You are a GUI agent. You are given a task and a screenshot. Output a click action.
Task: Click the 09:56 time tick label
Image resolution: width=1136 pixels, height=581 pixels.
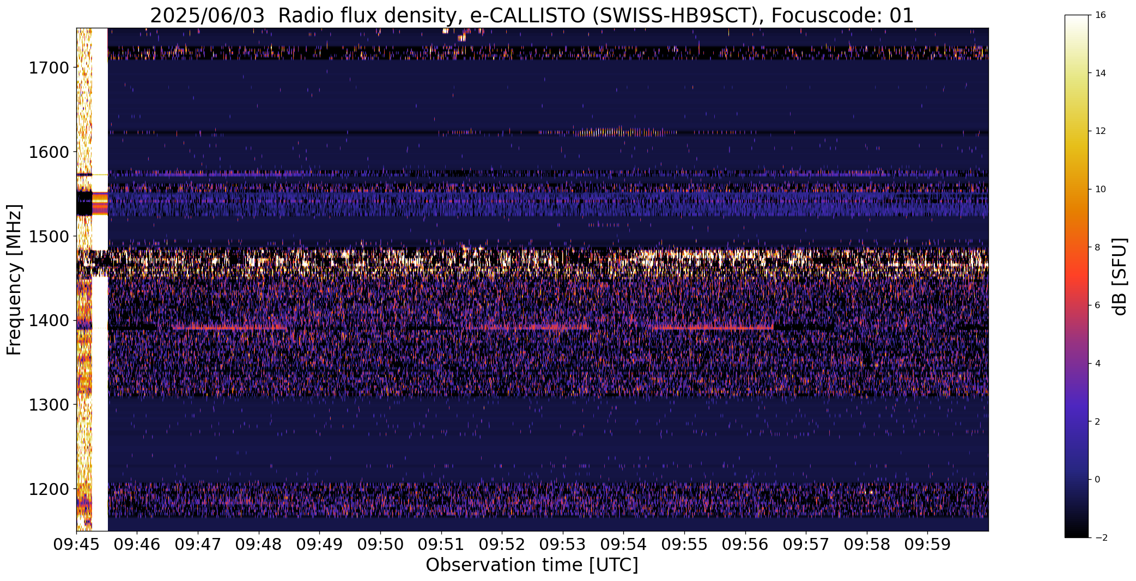tap(745, 544)
